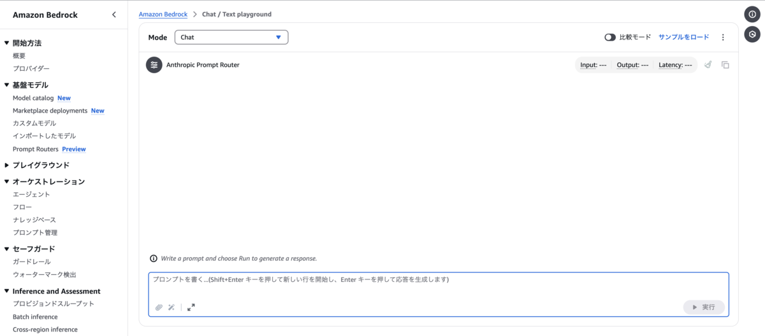Screen dimensions: 765x336
Task: Expand the prompt box with arrows icon
Action: click(x=191, y=307)
